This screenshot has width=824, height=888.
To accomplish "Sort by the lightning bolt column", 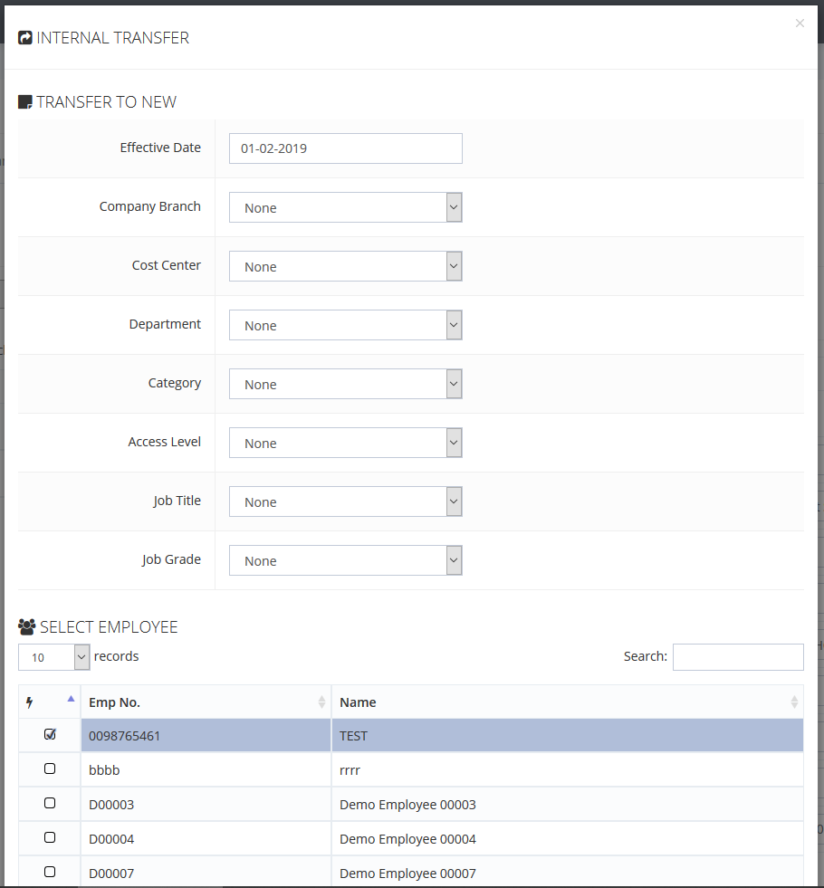I will [50, 702].
